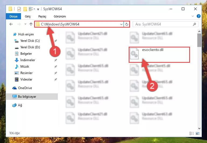Click the pin icon next to Videolar

click(x=55, y=79)
